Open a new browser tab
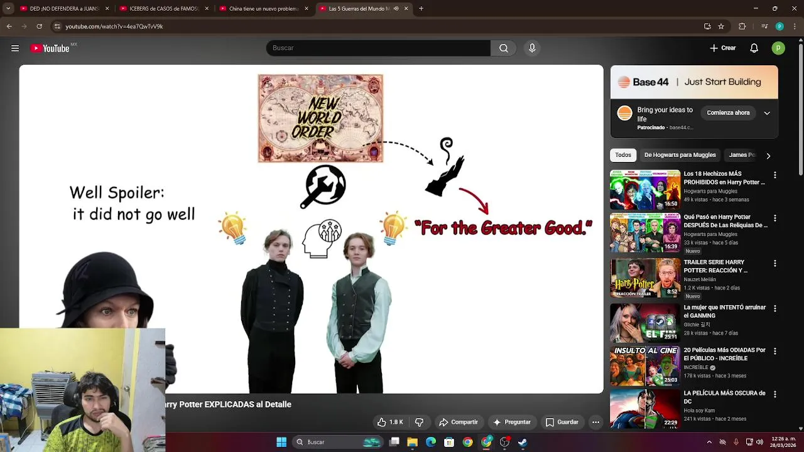 tap(421, 9)
